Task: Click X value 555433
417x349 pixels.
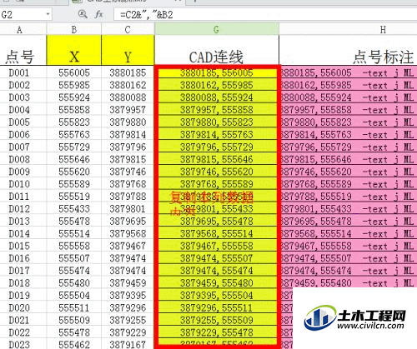Action: coord(74,208)
